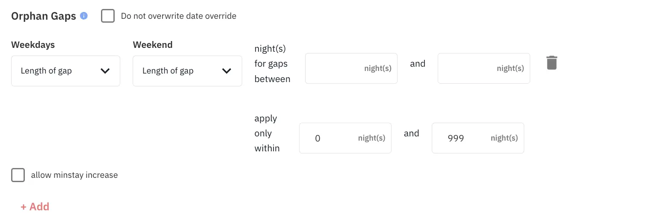
Task: Enable Do not overwrite date override checkbox
Action: 108,16
